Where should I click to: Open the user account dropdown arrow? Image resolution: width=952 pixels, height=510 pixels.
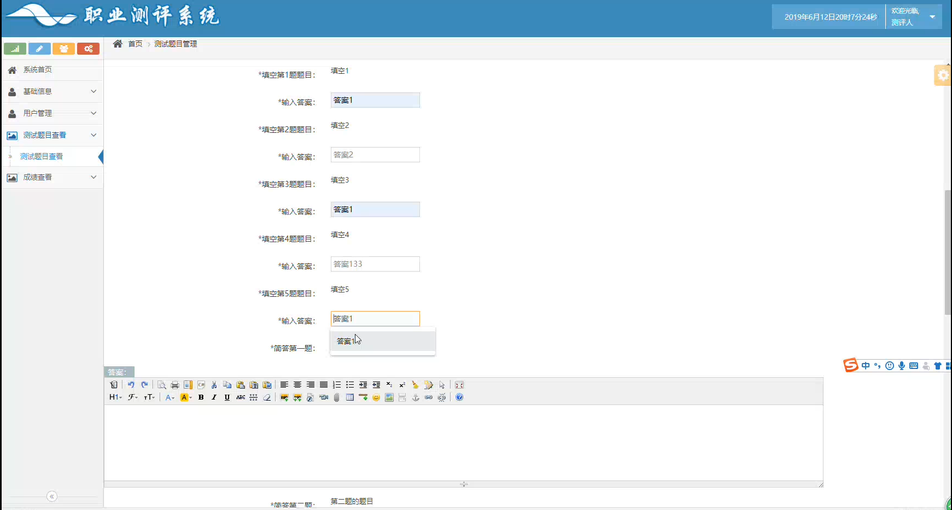932,17
